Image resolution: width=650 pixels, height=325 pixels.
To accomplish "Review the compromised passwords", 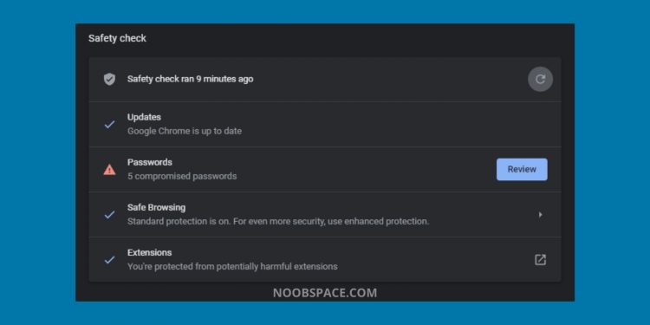I will click(522, 169).
